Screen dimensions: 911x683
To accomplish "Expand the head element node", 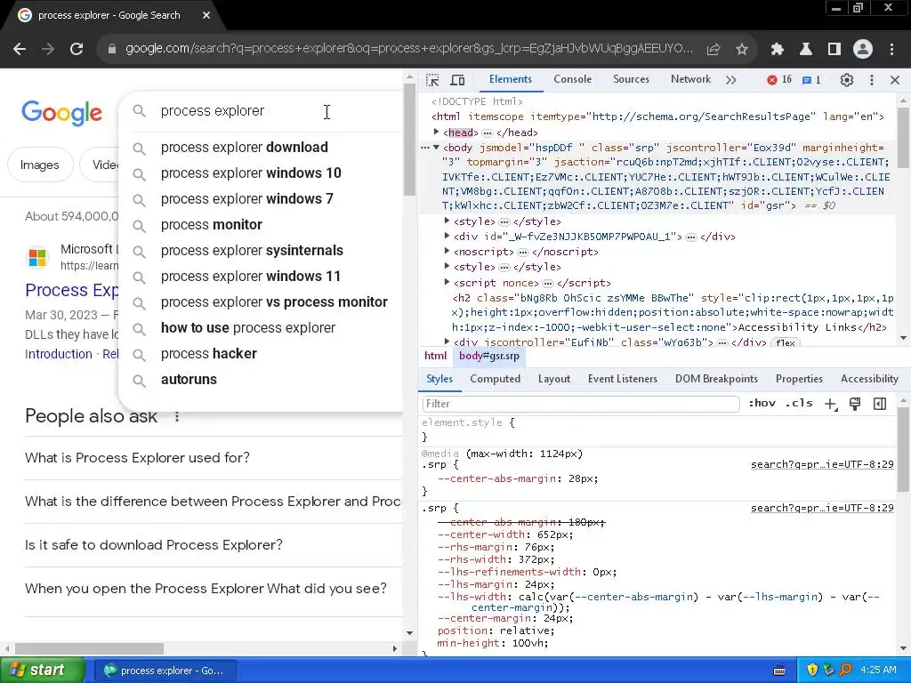I will click(x=436, y=133).
